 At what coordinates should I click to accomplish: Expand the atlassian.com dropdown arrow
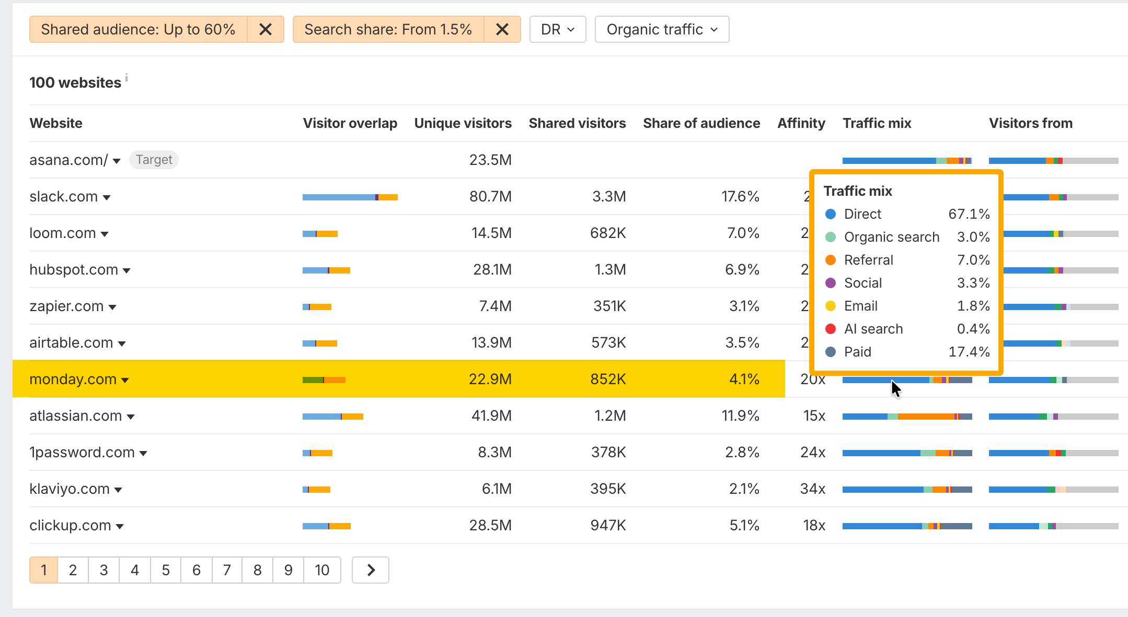131,417
